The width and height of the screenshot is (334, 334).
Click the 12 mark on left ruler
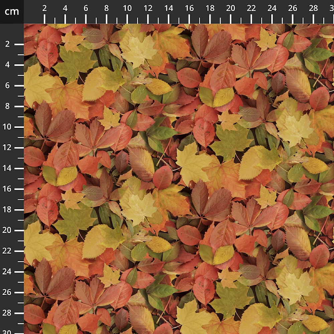pyautogui.click(x=7, y=147)
